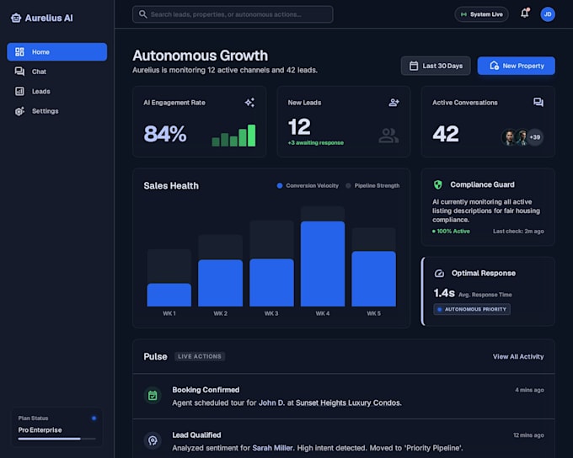
Task: Click the '4 mins ago' timestamp
Action: tap(529, 390)
